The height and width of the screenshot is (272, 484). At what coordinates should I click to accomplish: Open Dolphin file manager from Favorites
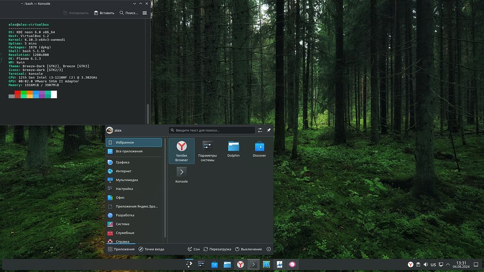(233, 148)
